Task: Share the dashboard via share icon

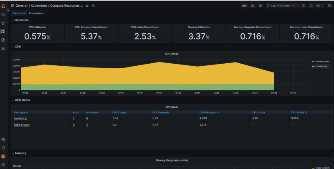Action: coord(93,6)
